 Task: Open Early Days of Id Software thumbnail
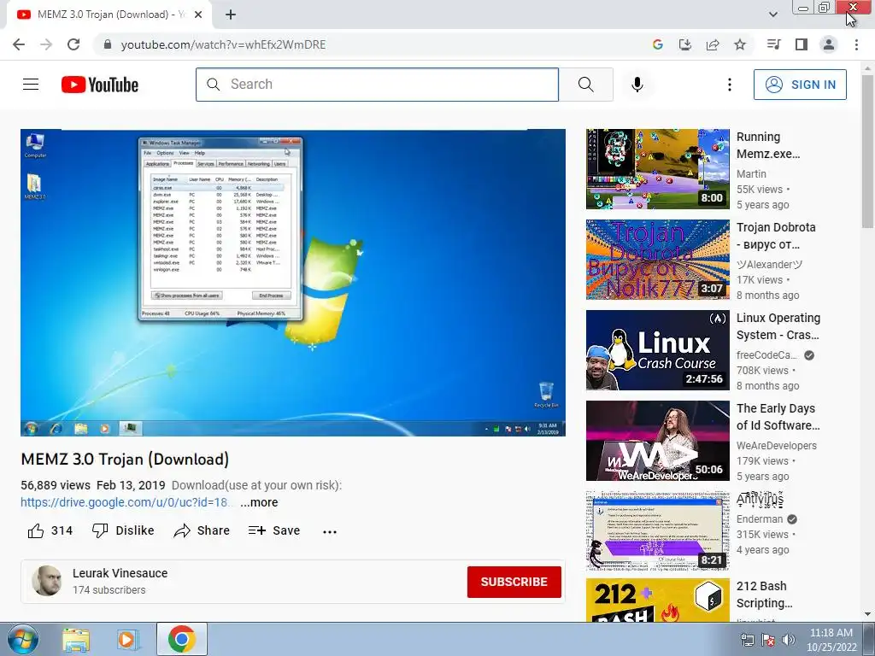tap(657, 441)
